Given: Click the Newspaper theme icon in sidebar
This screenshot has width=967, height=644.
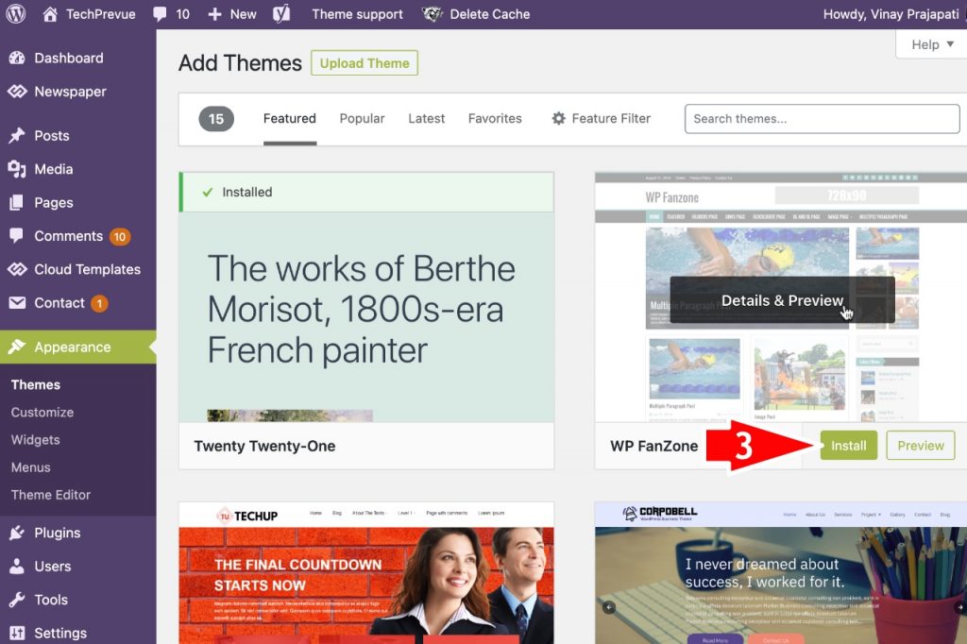Looking at the screenshot, I should [17, 92].
